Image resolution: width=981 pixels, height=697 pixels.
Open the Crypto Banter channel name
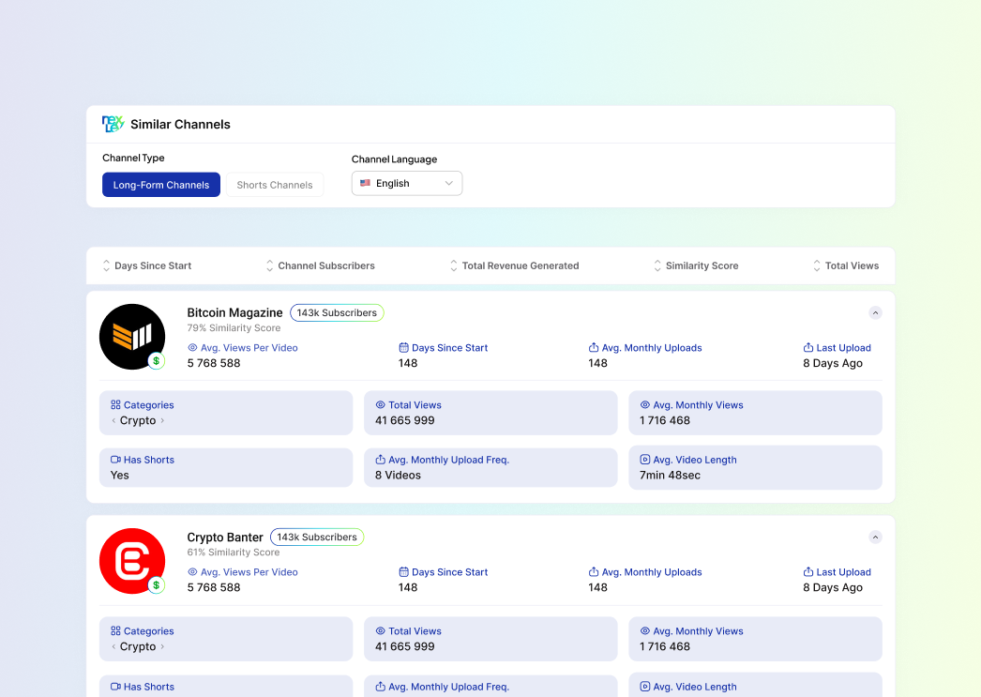225,538
